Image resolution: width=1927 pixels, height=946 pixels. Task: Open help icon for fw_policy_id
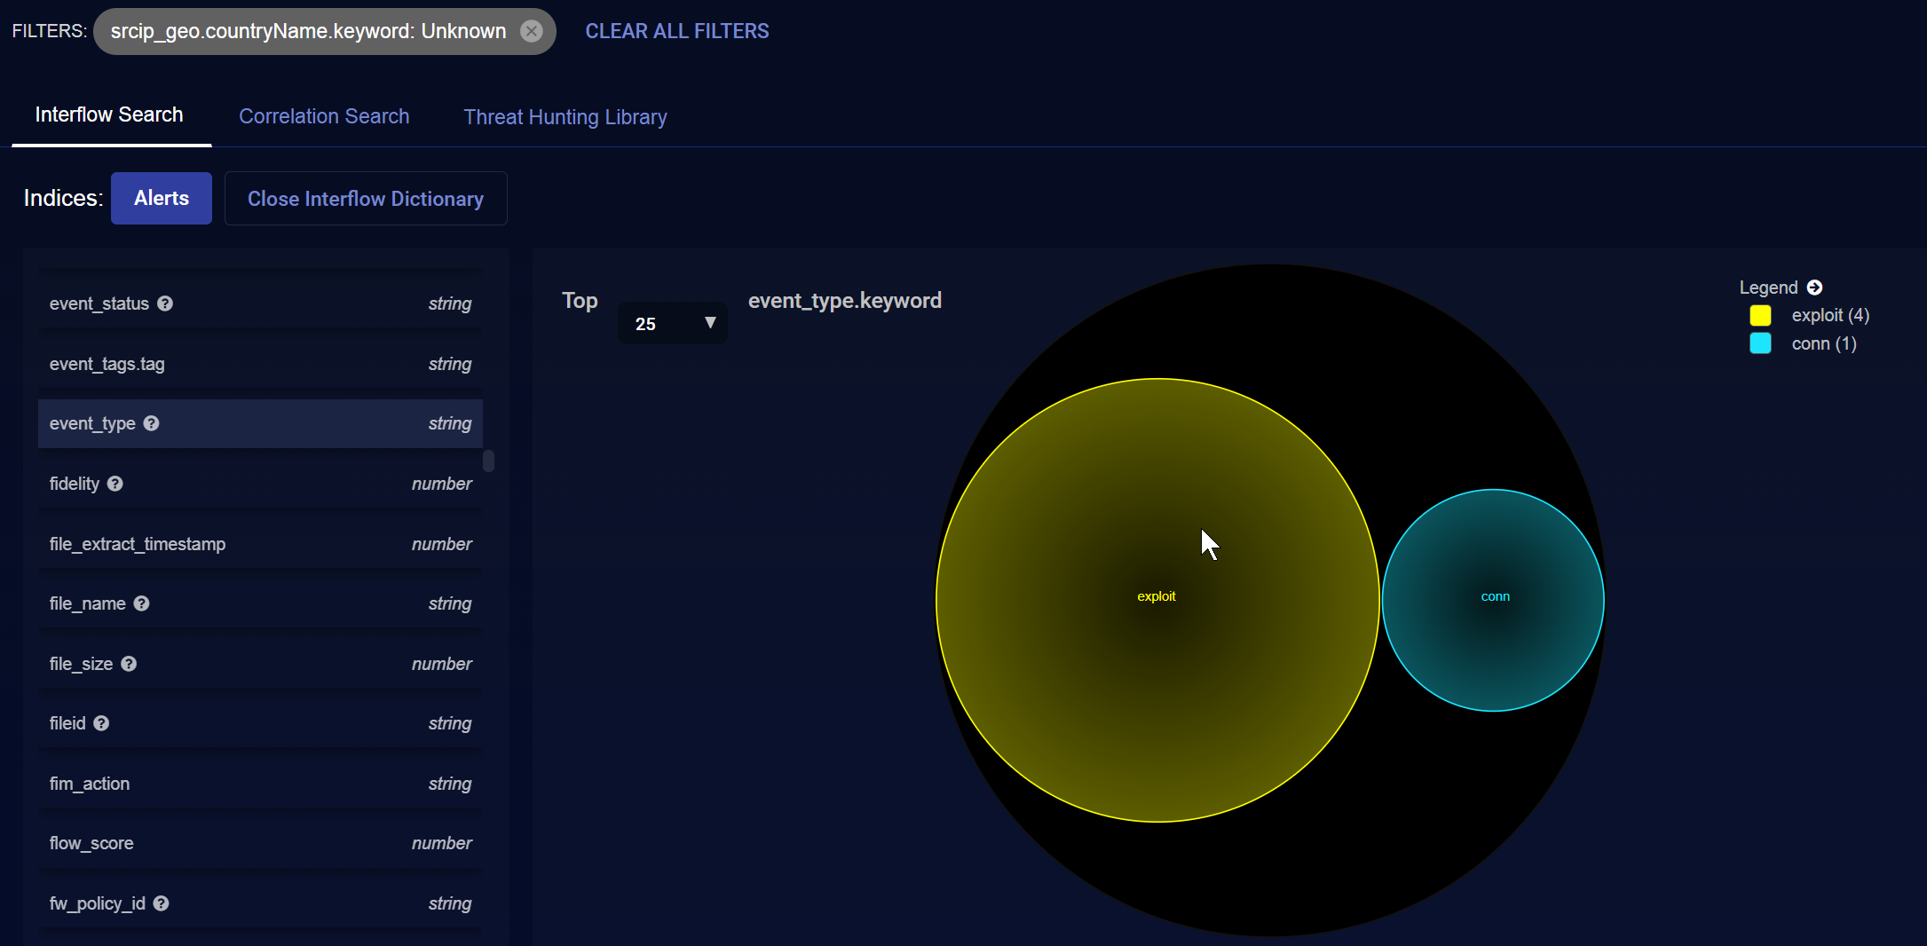click(x=161, y=903)
